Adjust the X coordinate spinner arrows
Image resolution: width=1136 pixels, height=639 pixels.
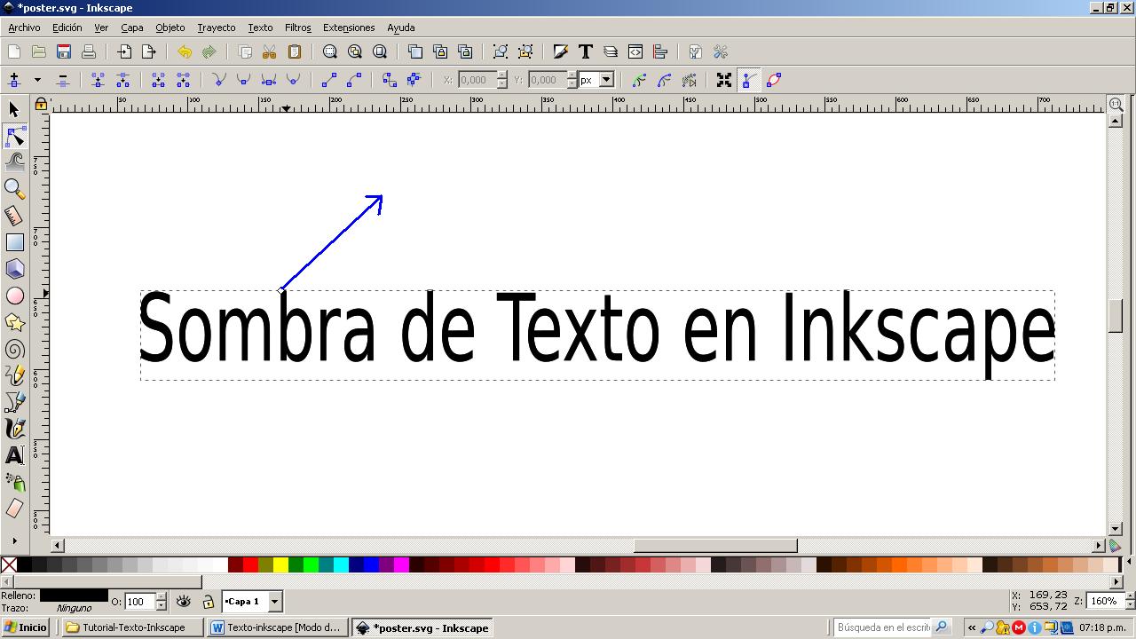[x=502, y=80]
